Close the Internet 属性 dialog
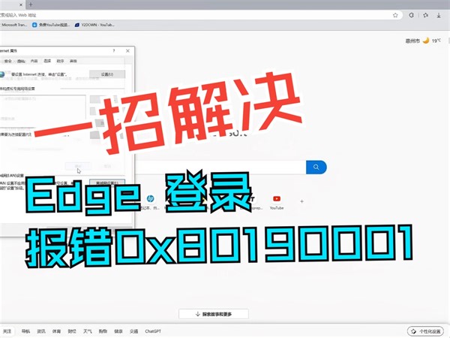The width and height of the screenshot is (450, 338). [x=127, y=51]
